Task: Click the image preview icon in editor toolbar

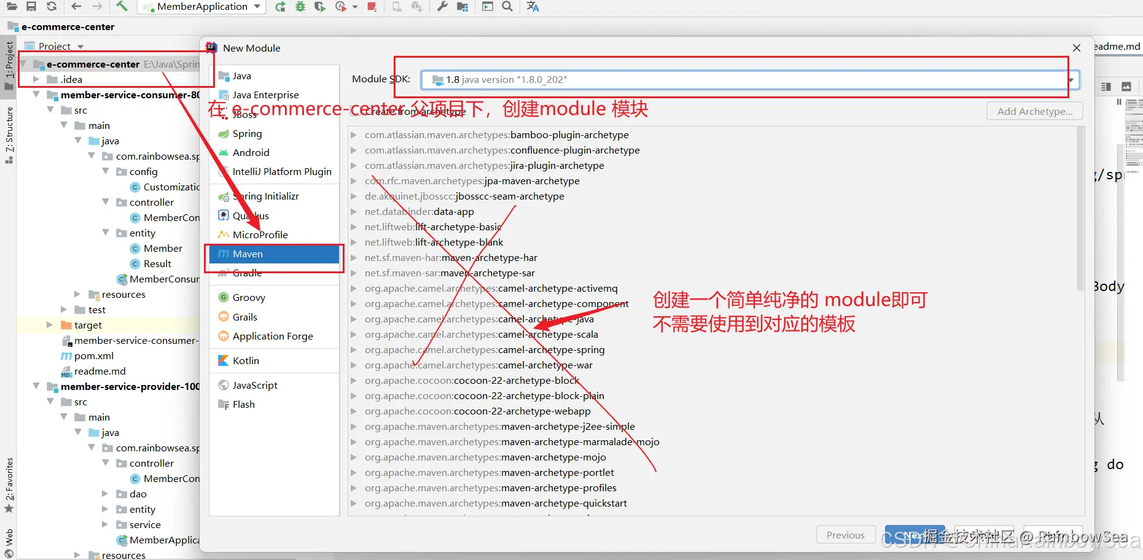Action: pyautogui.click(x=1126, y=87)
